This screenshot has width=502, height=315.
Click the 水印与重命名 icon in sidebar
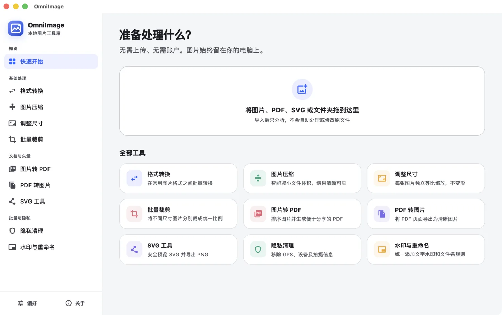(x=12, y=247)
